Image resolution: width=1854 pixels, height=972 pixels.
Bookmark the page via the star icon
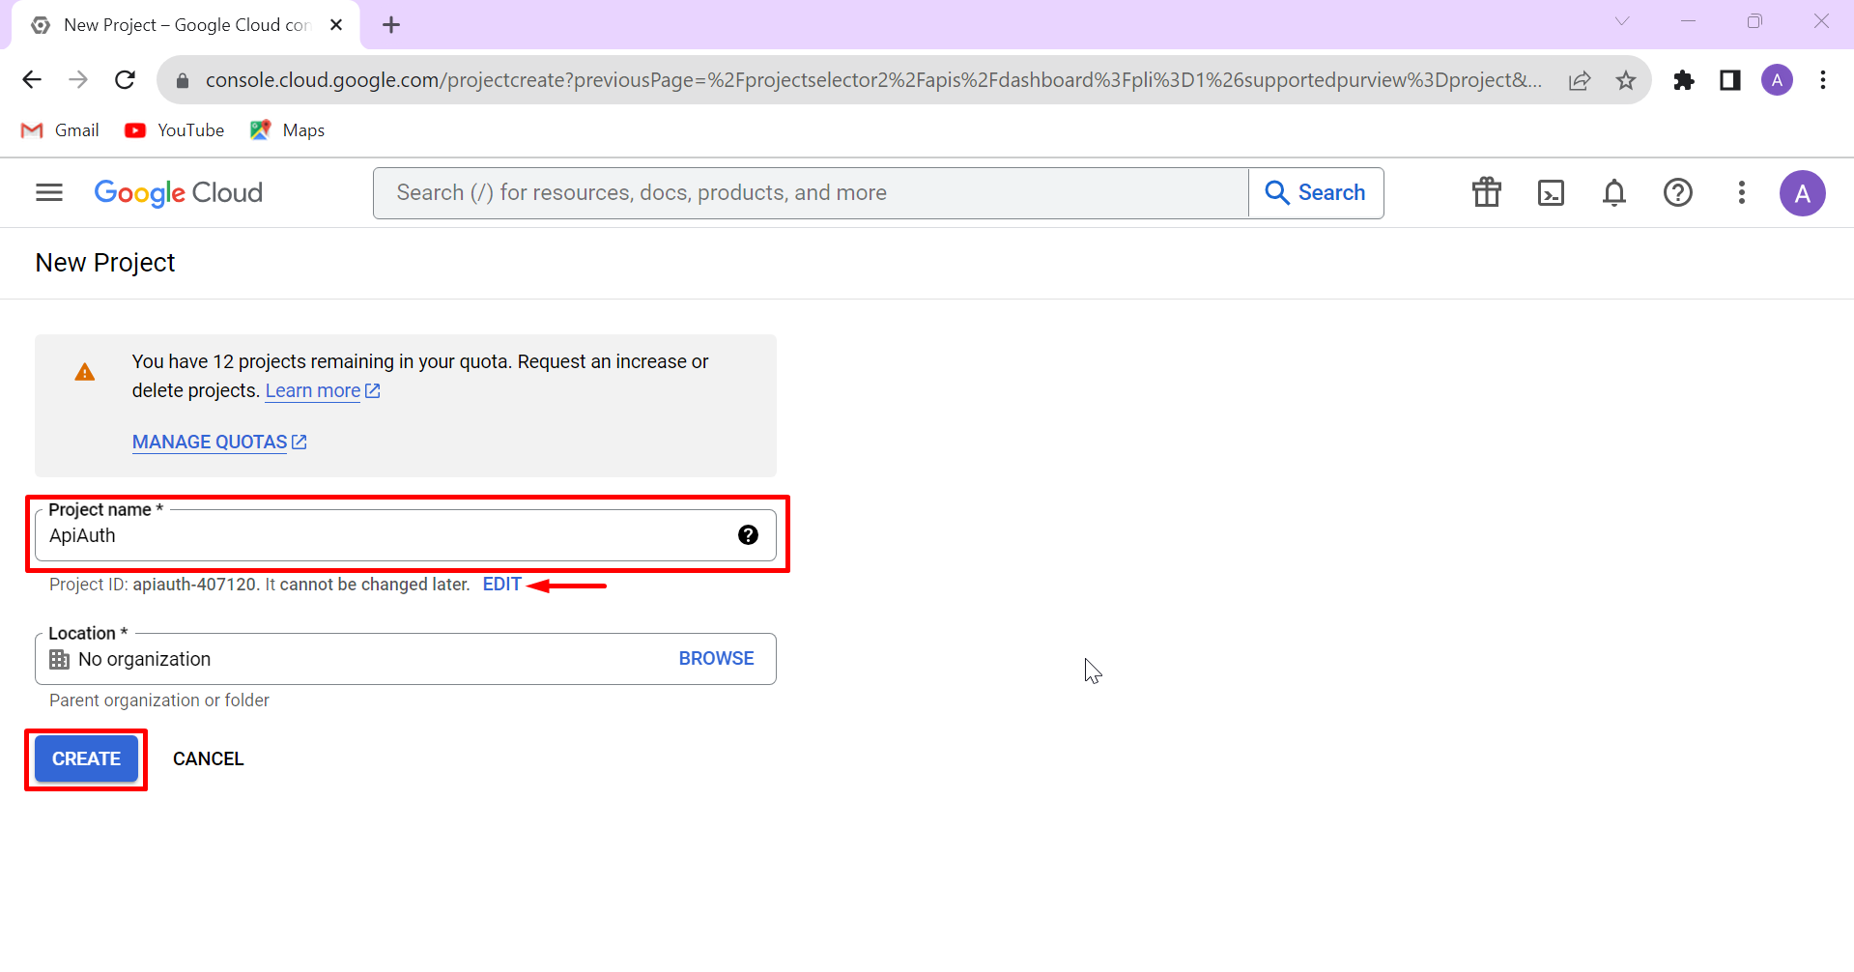[x=1627, y=79]
